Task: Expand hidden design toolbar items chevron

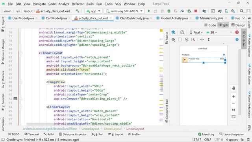Action: pos(231,32)
